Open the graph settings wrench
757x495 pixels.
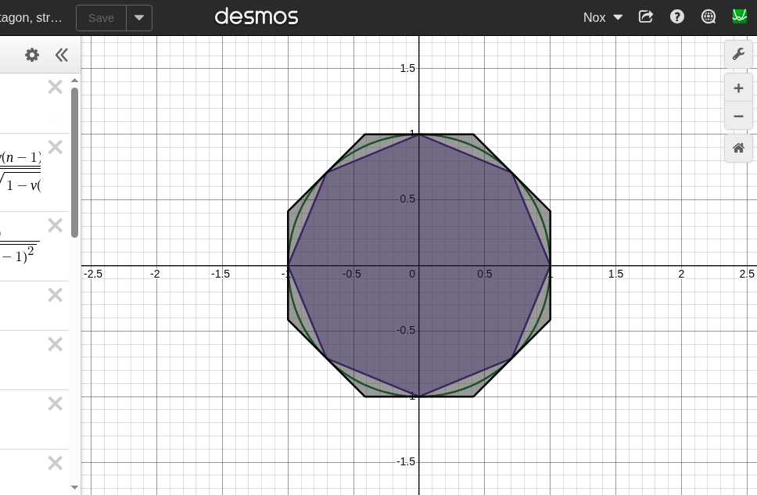pos(738,54)
